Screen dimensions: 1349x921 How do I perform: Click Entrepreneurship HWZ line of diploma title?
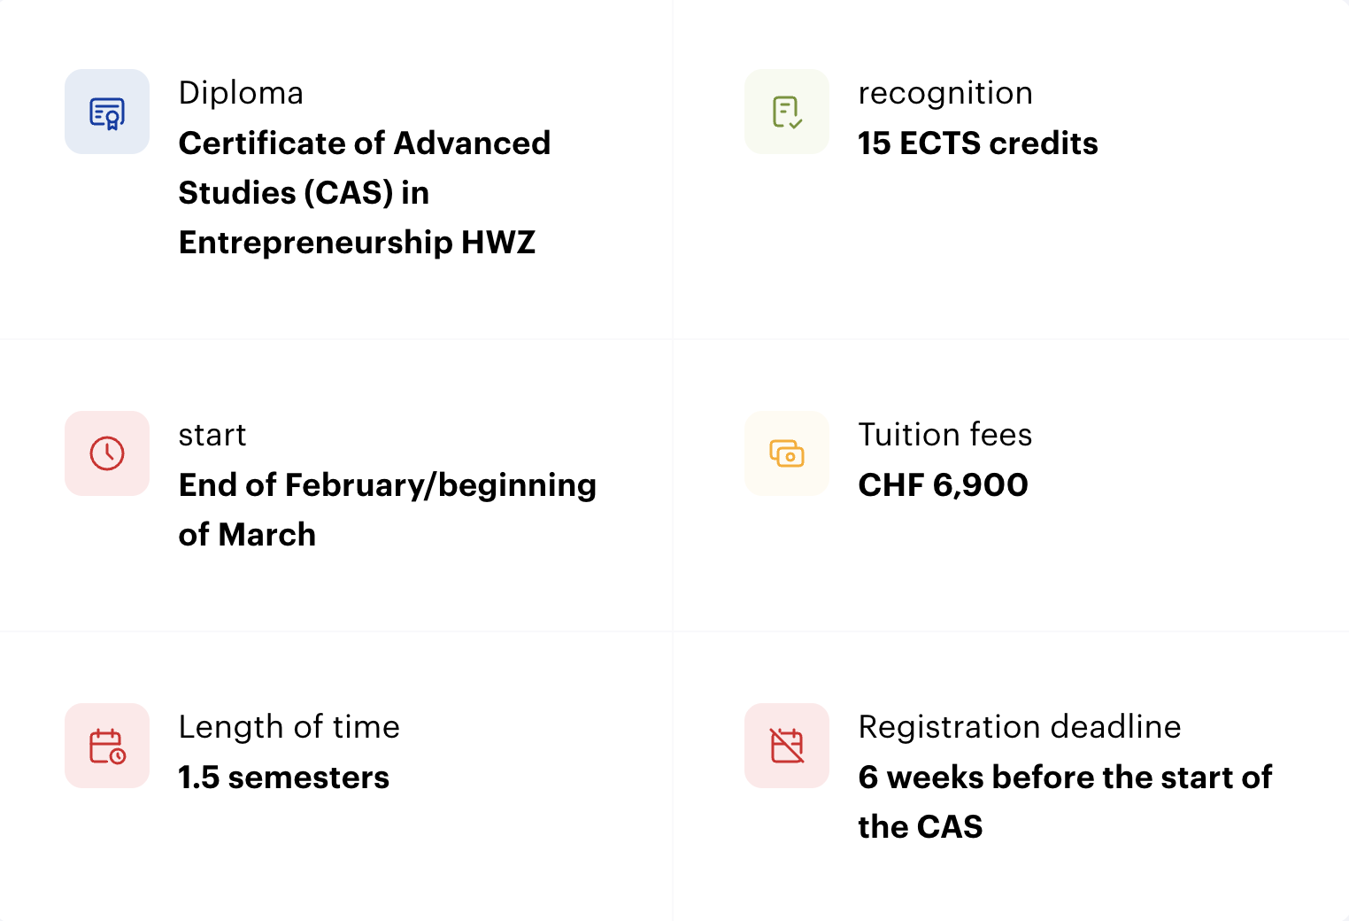point(358,243)
